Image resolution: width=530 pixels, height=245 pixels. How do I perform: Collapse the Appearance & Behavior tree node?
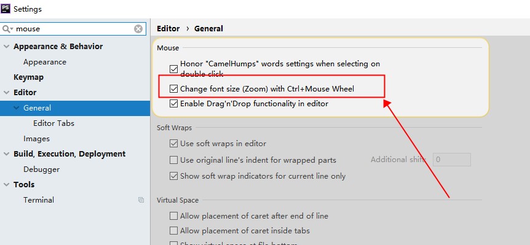(x=6, y=47)
